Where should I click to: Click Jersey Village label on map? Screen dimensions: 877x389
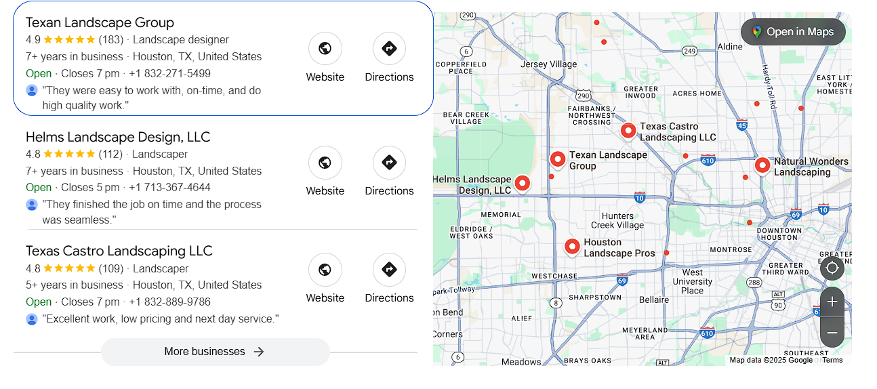pyautogui.click(x=548, y=64)
